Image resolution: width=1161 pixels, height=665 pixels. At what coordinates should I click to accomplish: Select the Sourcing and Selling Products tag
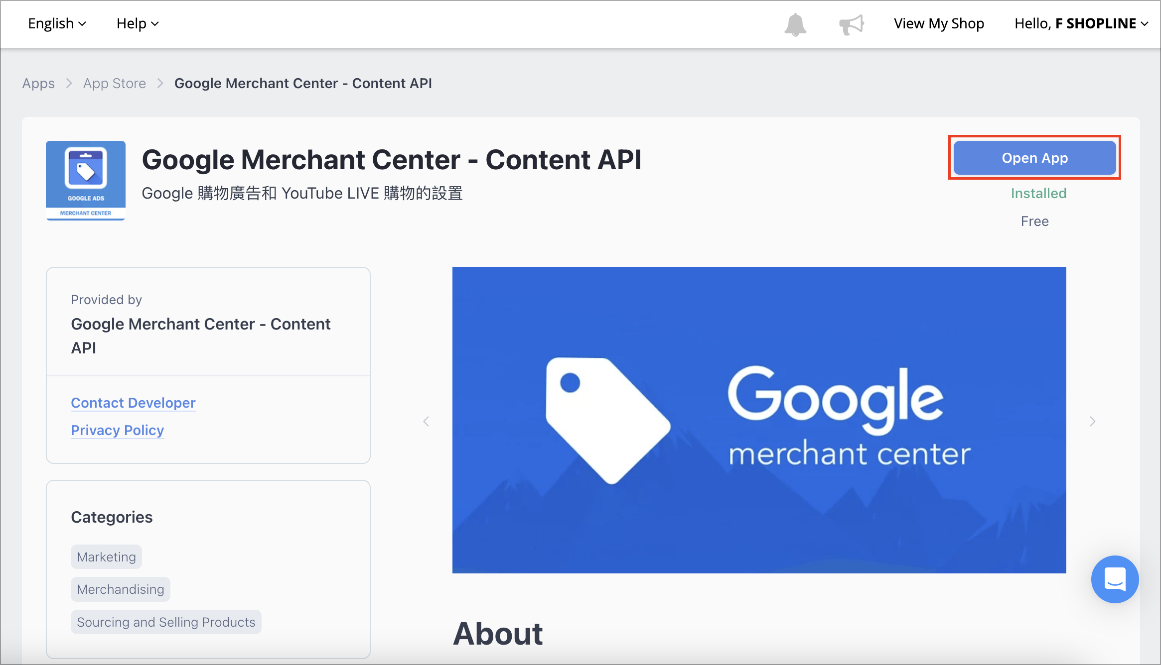coord(166,622)
